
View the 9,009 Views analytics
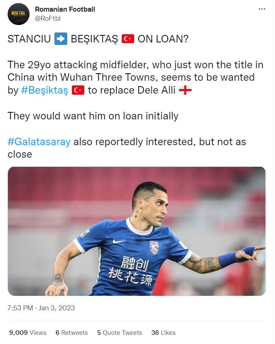(28, 333)
